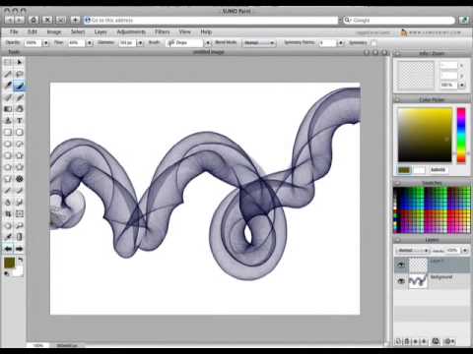This screenshot has width=473, height=354.
Task: Select the Zoom magnifier tool
Action: pyautogui.click(x=19, y=225)
